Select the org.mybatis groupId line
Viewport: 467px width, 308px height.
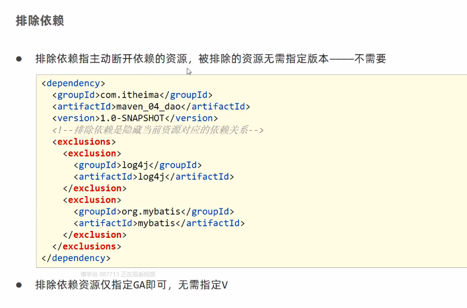154,211
